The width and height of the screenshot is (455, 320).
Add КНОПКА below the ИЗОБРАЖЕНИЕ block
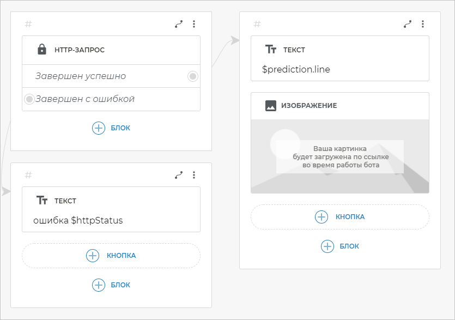coord(339,217)
